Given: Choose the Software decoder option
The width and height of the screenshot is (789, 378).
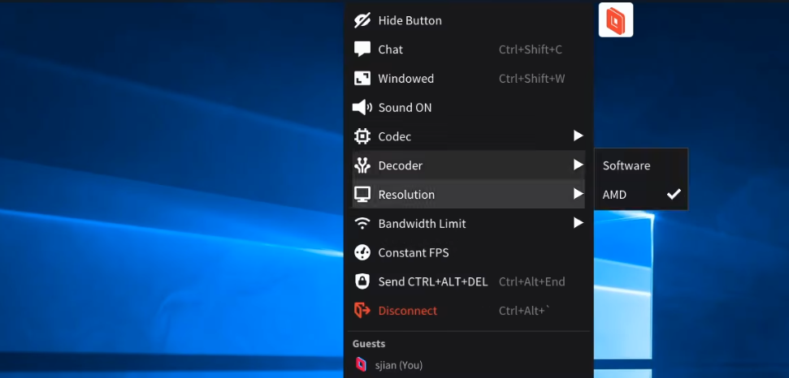Looking at the screenshot, I should [x=626, y=165].
